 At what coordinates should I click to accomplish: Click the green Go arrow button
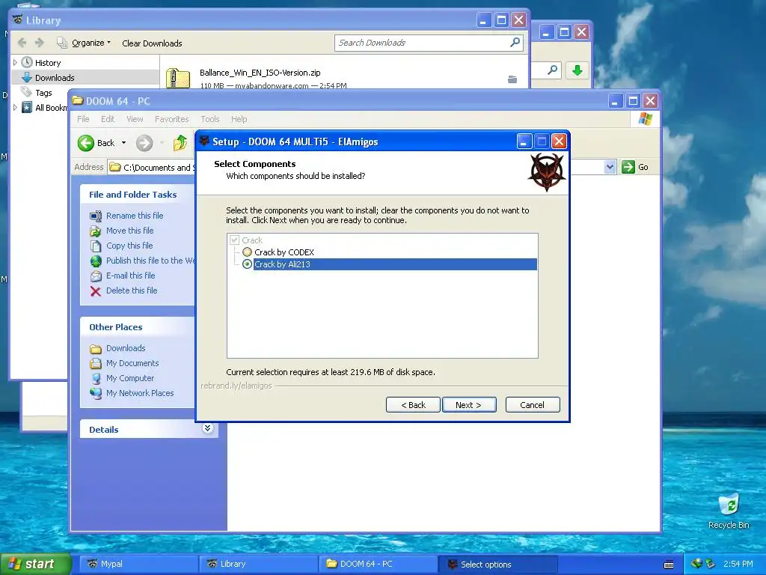pos(628,167)
